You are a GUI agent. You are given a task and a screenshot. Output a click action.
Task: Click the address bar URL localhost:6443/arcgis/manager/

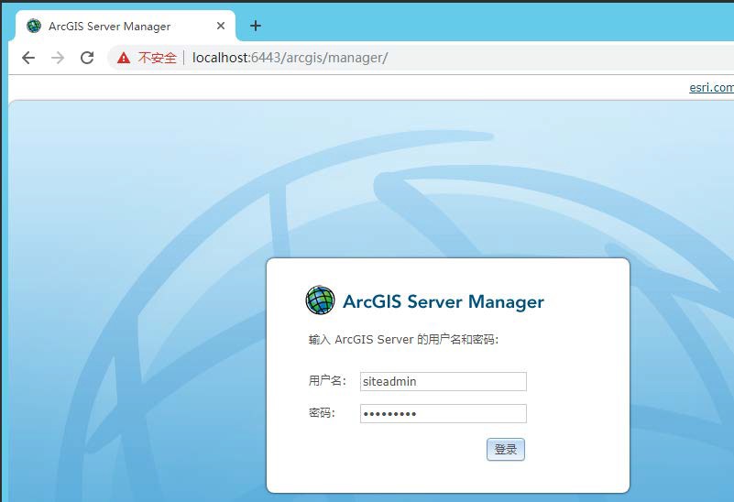pos(290,58)
